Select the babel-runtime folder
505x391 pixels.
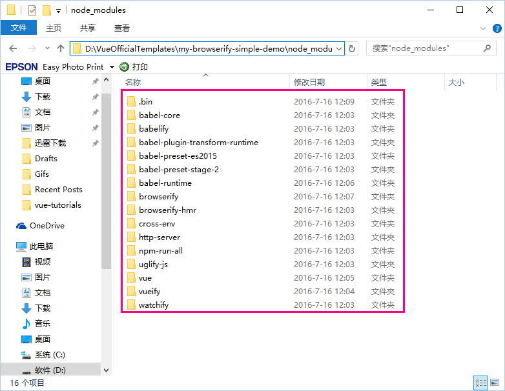pos(165,183)
